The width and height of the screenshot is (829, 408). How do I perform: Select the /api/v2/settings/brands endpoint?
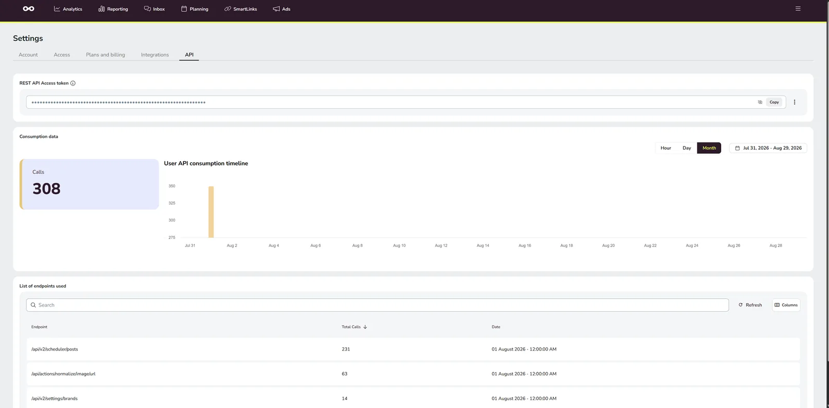click(413, 399)
